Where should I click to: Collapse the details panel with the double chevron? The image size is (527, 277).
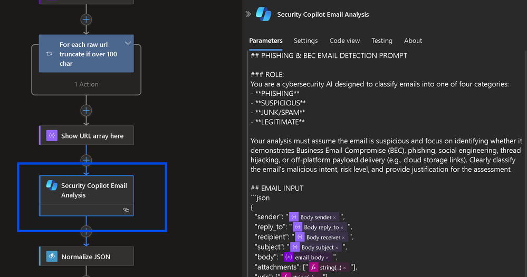[x=248, y=14]
